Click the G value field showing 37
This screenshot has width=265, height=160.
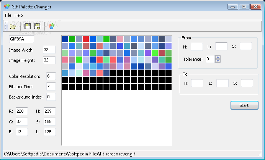(x=22, y=121)
